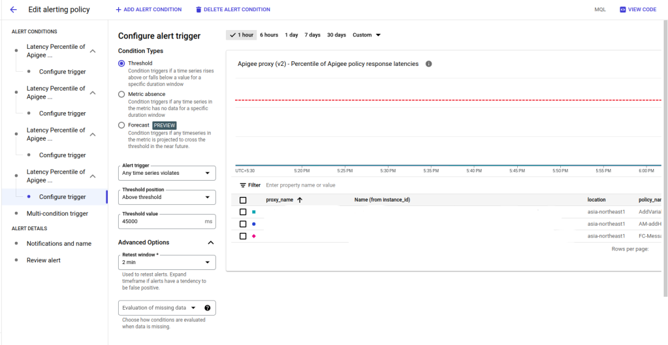The image size is (668, 345).
Task: Sort by proxy_name using the up arrow
Action: pos(300,200)
